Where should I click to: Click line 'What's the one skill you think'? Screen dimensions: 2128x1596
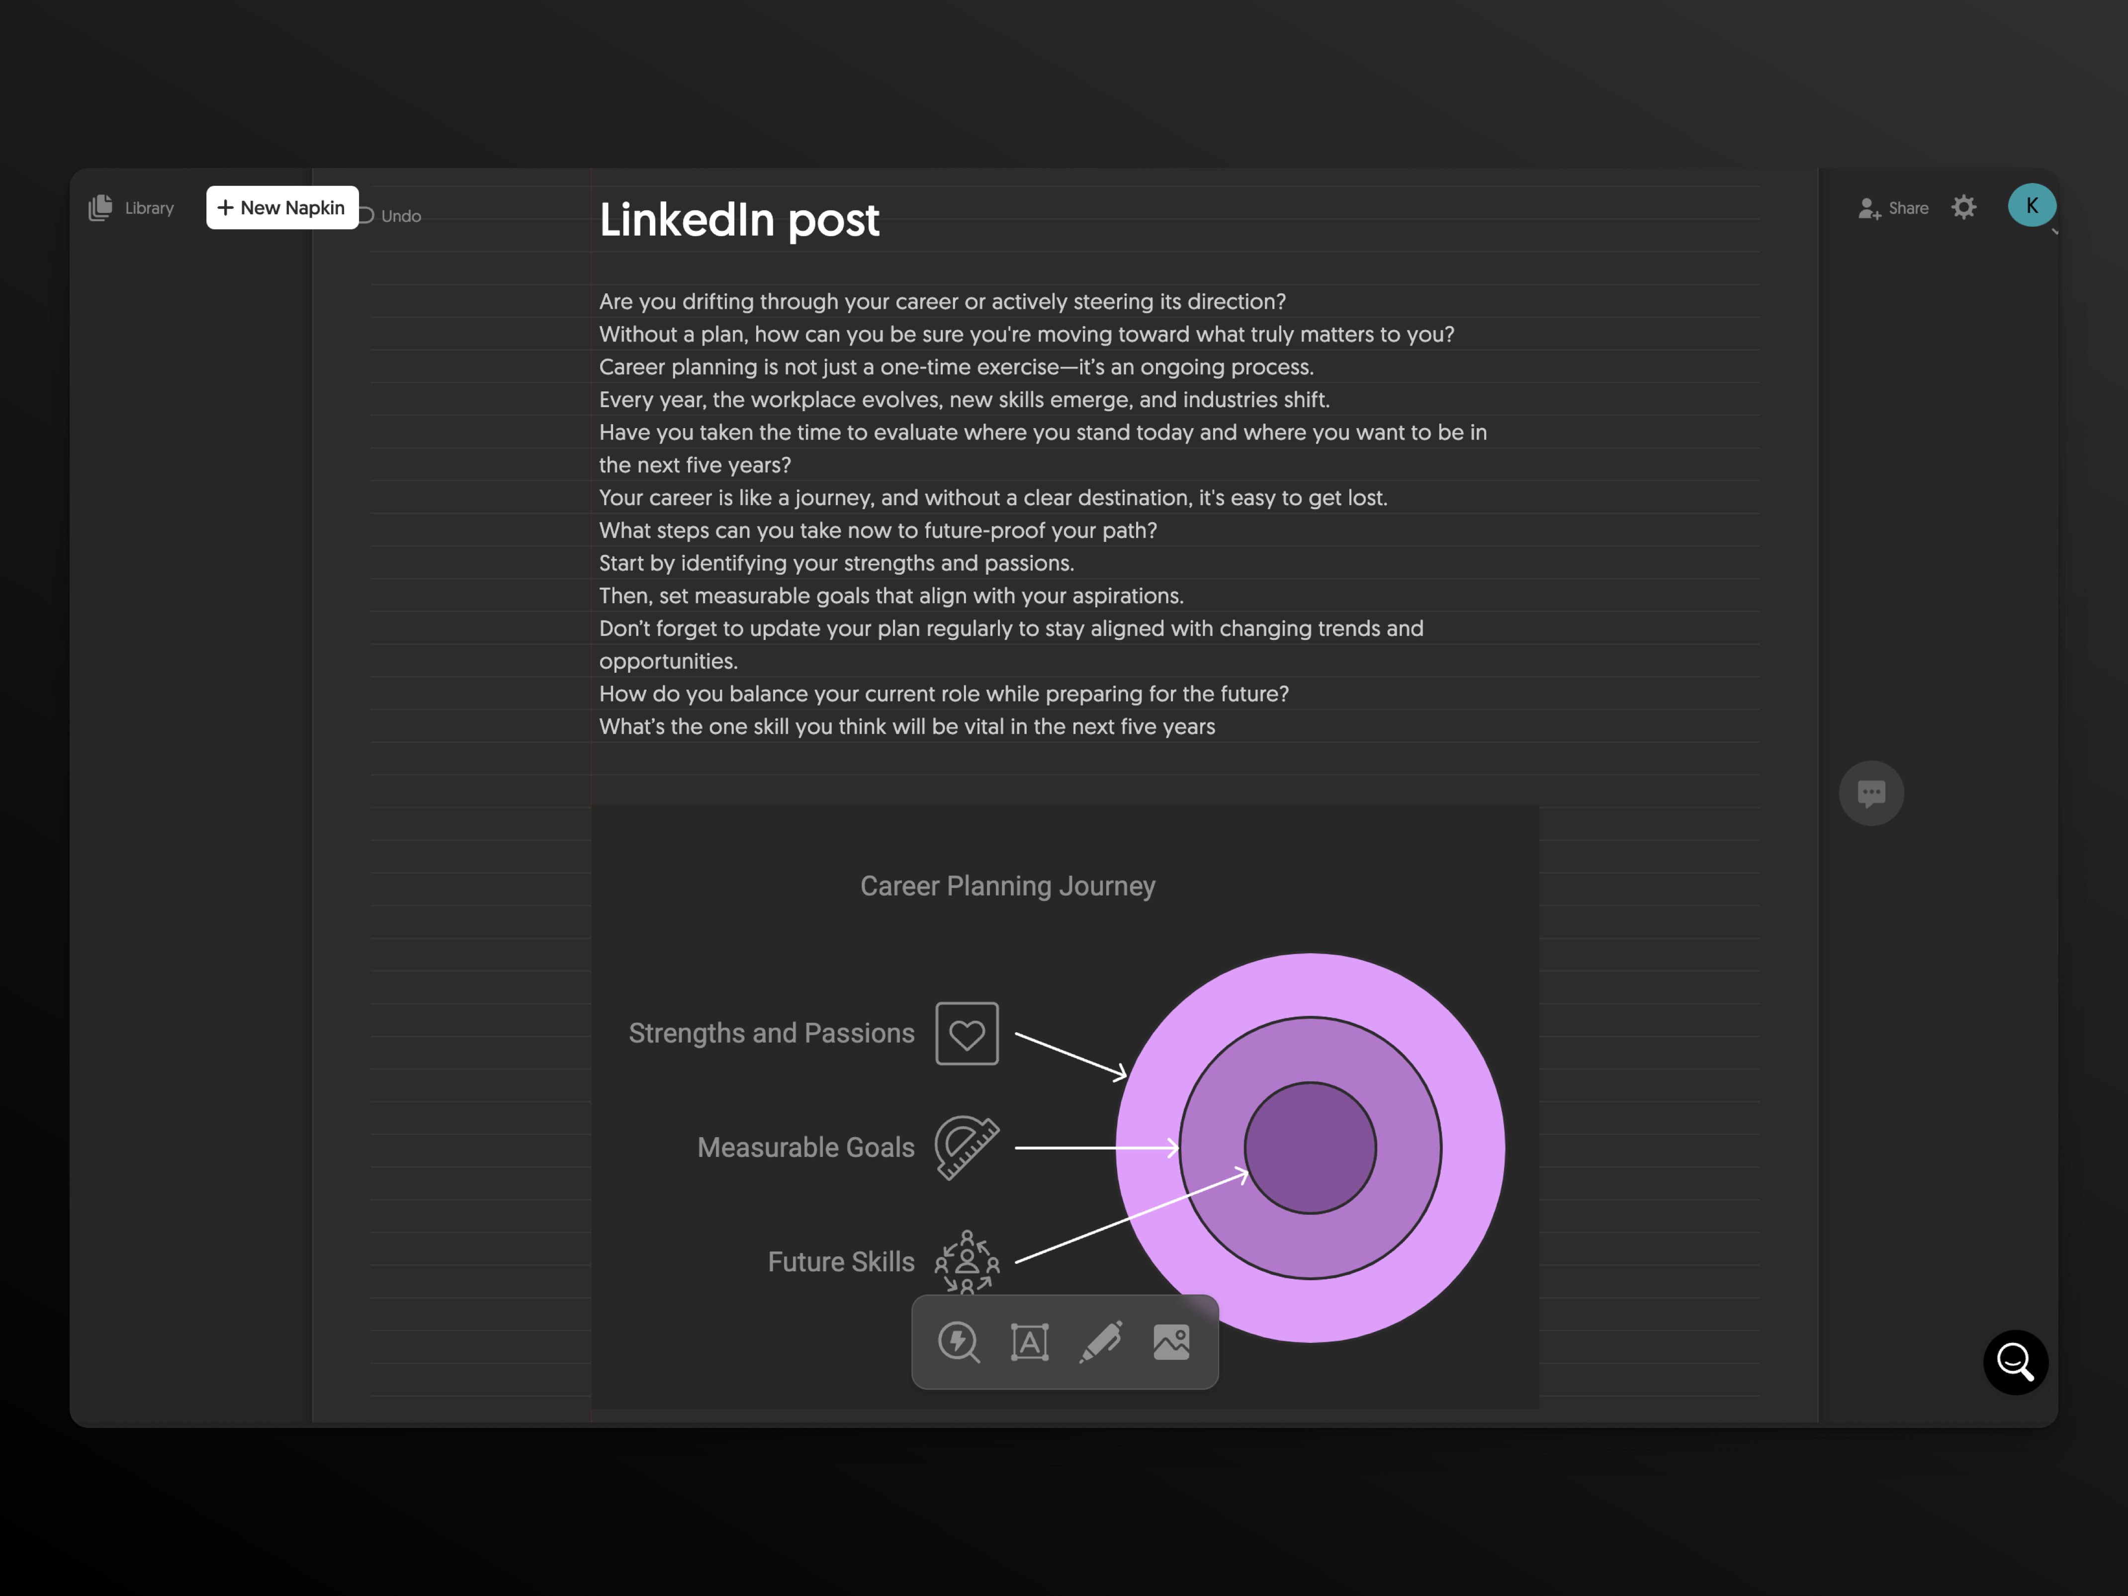(907, 726)
